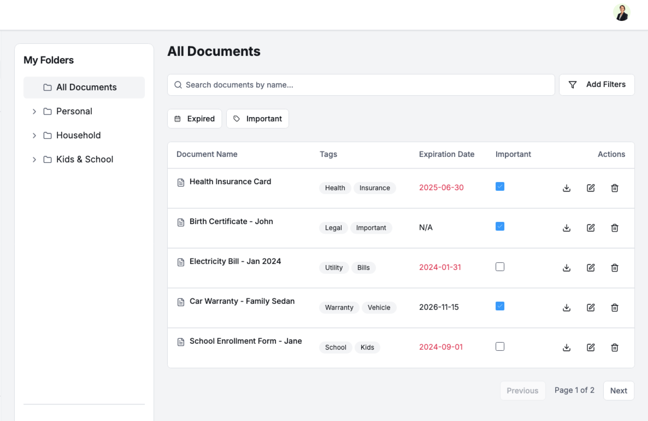Screen dimensions: 648x421
Task: Delete the Health Insurance Card document
Action: (x=614, y=188)
